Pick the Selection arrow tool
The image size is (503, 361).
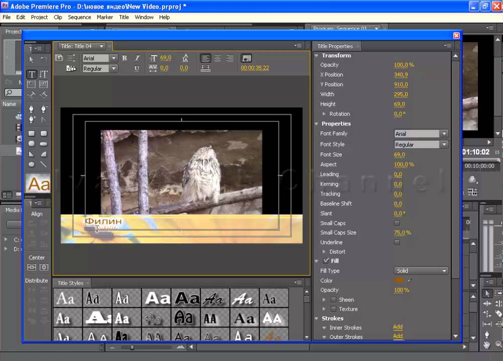32,60
